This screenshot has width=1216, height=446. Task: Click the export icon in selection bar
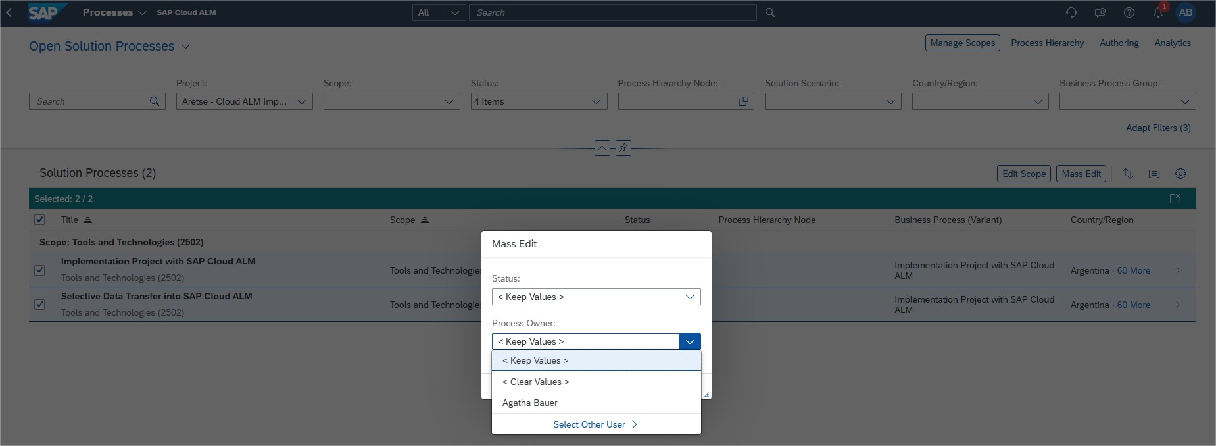coord(1175,199)
